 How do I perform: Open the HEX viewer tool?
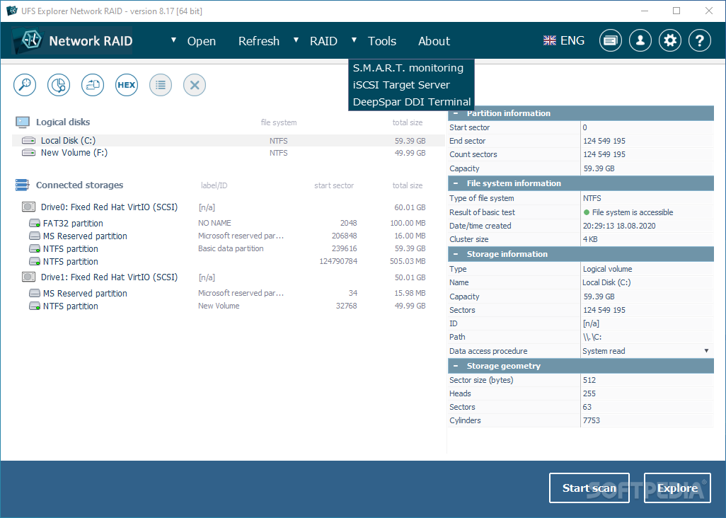coord(127,85)
